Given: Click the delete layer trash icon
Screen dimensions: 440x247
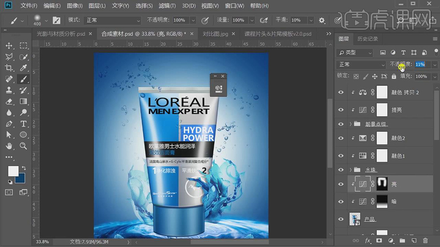Looking at the screenshot, I should (425, 241).
